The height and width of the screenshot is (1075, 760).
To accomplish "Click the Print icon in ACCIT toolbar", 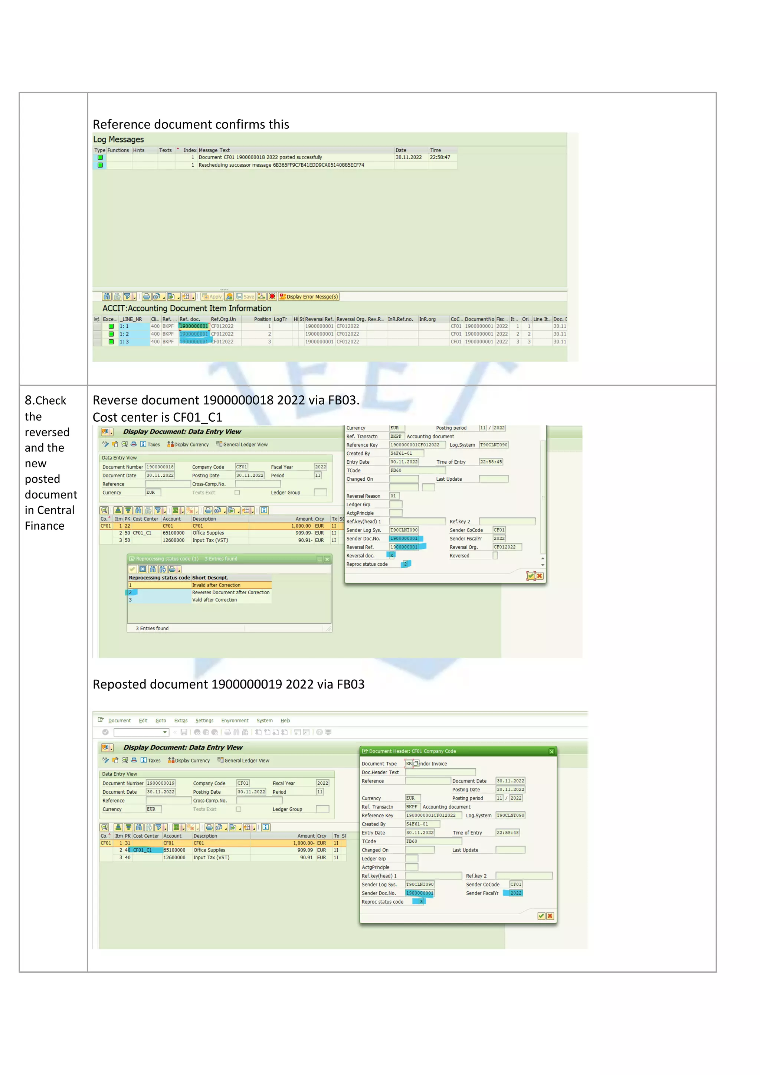I will pos(147,296).
